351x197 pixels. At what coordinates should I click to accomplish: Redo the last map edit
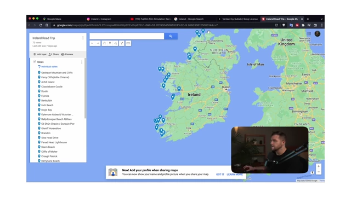click(x=98, y=43)
